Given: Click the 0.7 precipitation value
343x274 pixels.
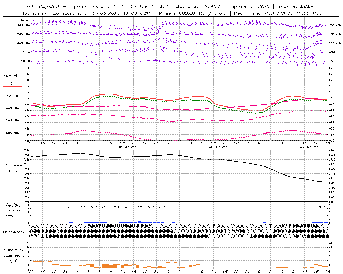Looking at the screenshot, I should 139,207.
